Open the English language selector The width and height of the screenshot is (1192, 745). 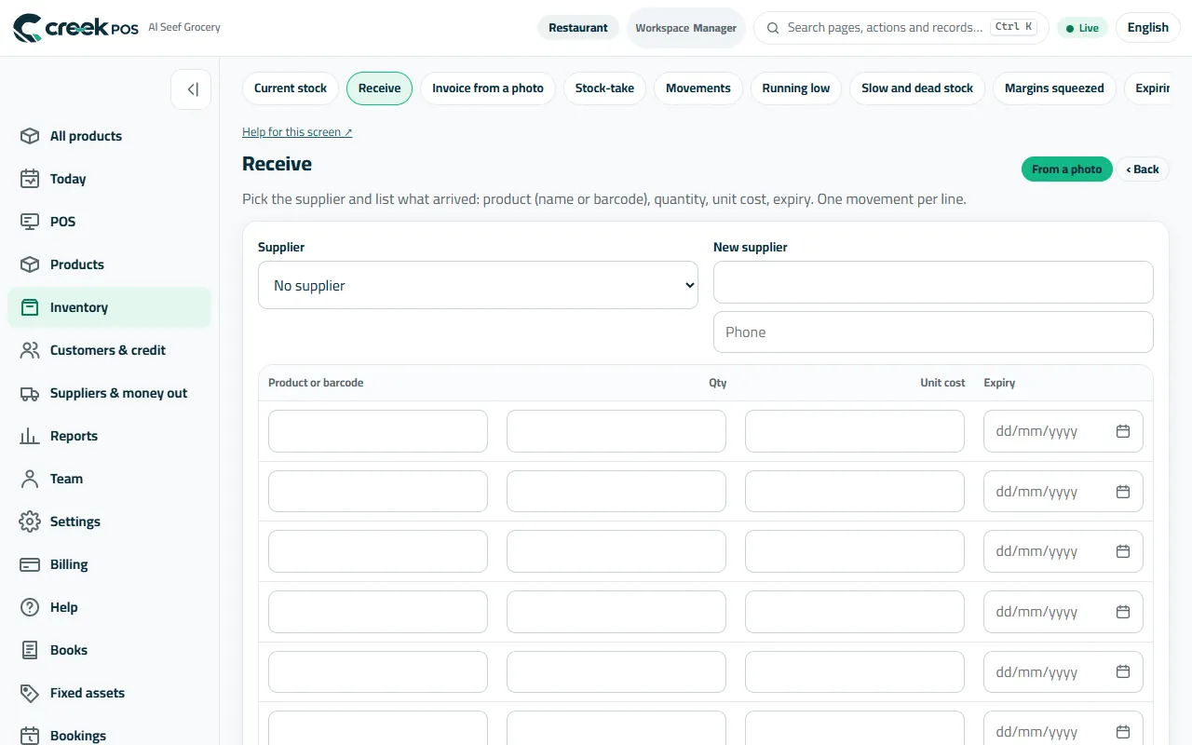(1148, 28)
